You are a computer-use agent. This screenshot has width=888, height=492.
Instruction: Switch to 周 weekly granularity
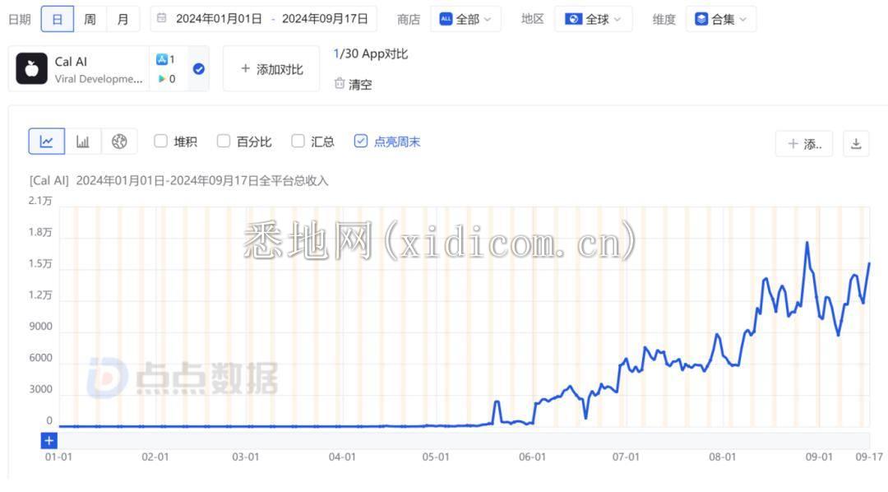(x=90, y=19)
